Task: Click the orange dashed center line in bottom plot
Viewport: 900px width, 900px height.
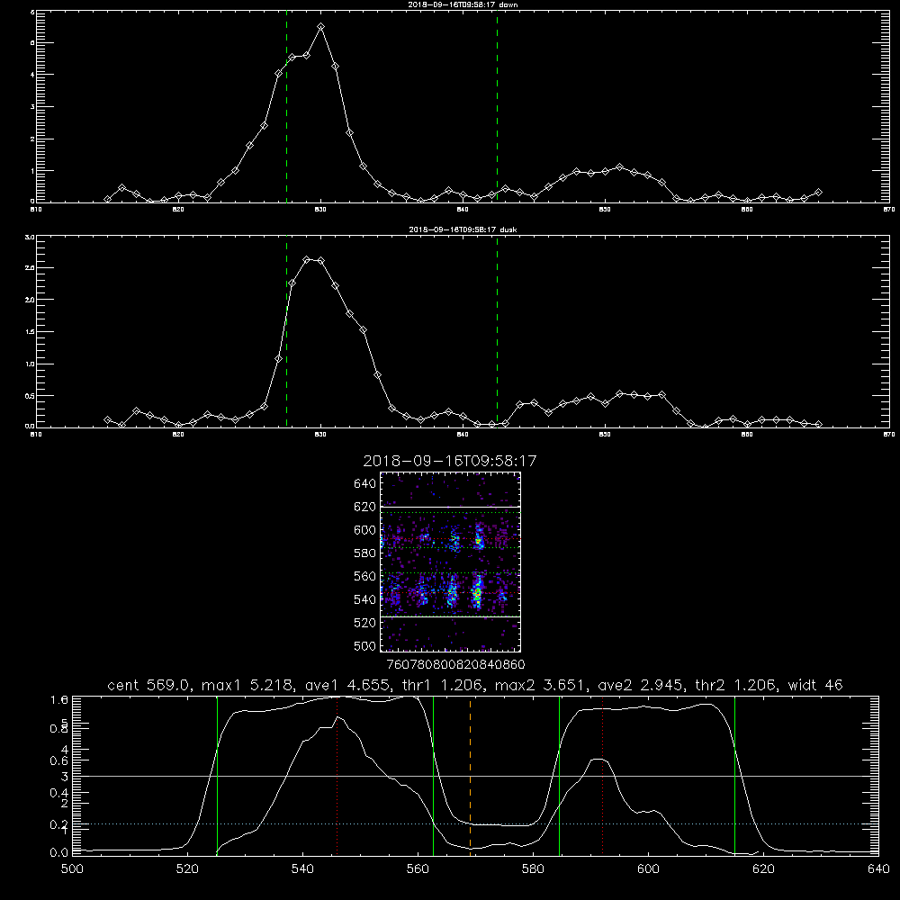Action: (470, 775)
